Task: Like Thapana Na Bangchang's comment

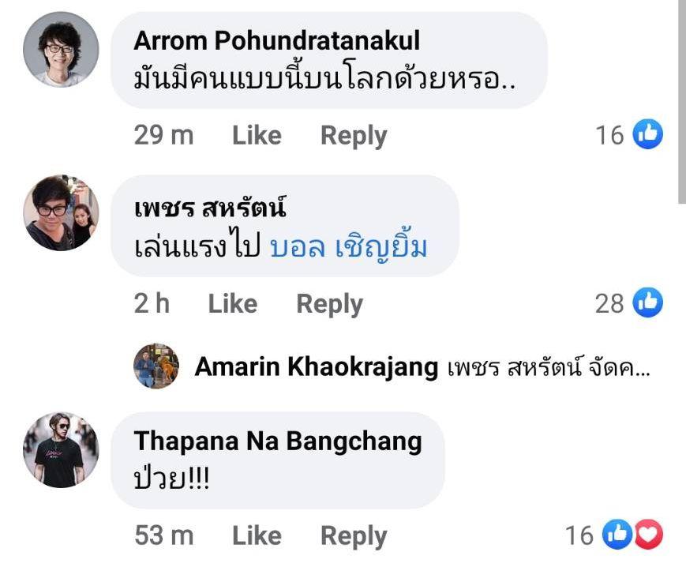Action: (257, 536)
